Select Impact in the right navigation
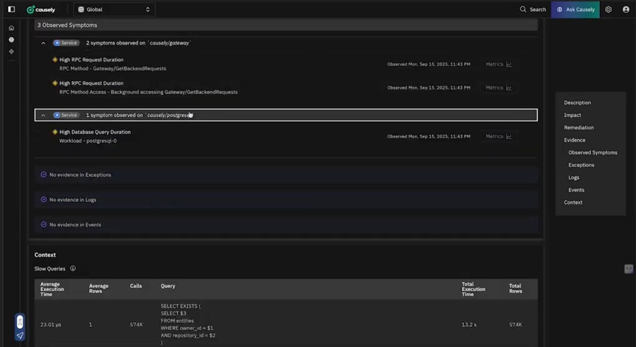The height and width of the screenshot is (347, 636). (x=572, y=115)
